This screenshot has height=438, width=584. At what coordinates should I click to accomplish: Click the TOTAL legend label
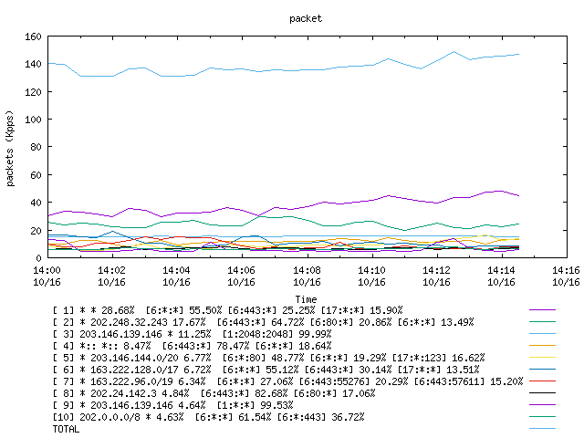click(x=66, y=429)
